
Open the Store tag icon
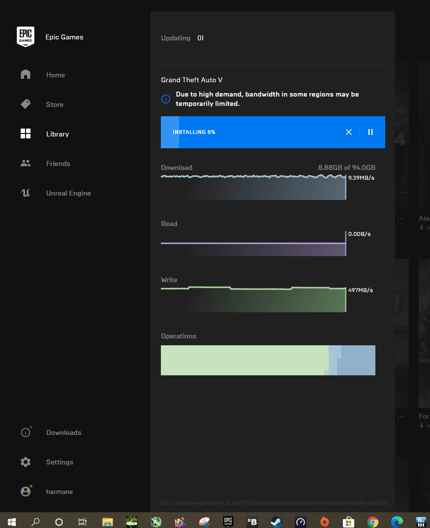click(26, 104)
